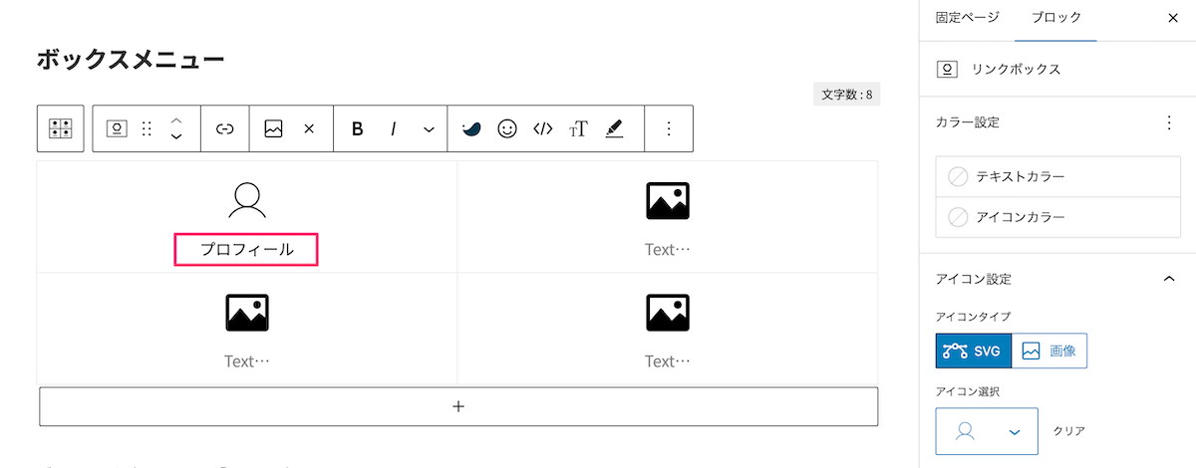Select SVG icon type
The height and width of the screenshot is (468, 1196).
click(x=973, y=351)
